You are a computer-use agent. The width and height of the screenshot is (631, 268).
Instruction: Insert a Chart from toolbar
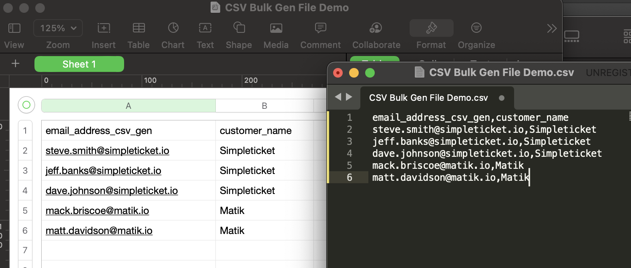[173, 28]
